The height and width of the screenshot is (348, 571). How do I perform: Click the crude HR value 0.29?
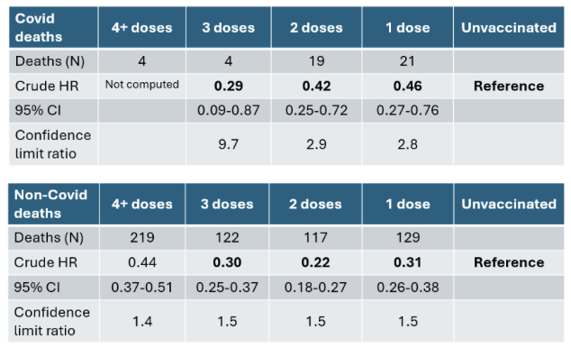tap(229, 86)
